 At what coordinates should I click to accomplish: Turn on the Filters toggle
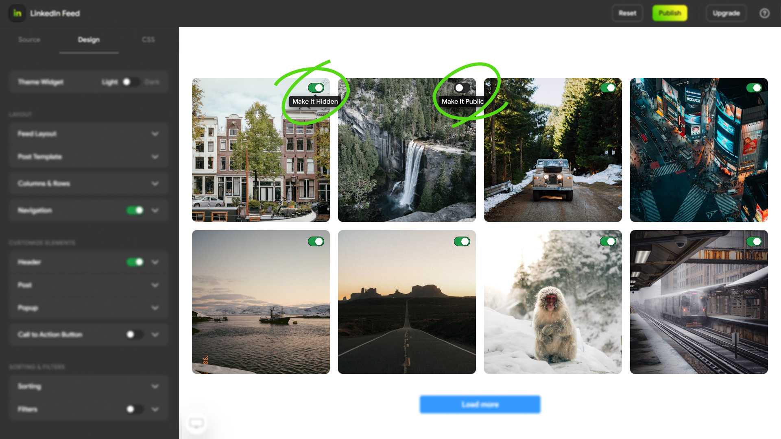pyautogui.click(x=134, y=409)
